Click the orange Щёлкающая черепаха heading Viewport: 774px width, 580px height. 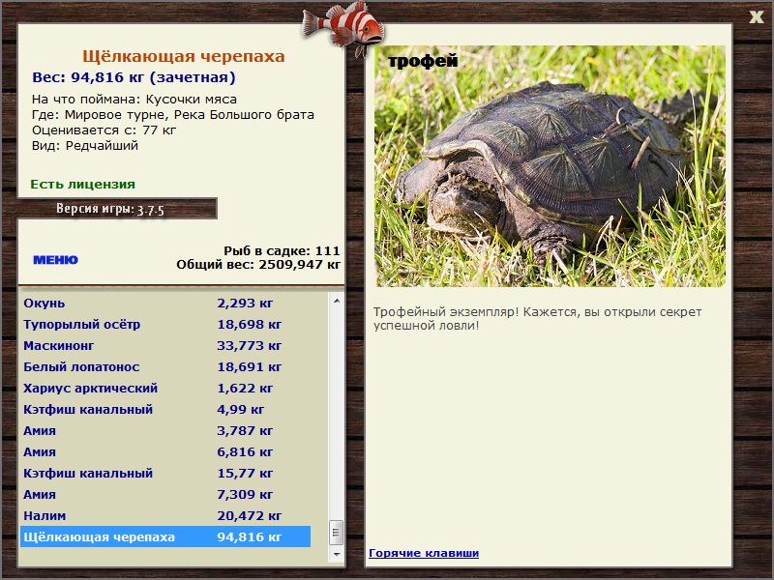pos(183,56)
